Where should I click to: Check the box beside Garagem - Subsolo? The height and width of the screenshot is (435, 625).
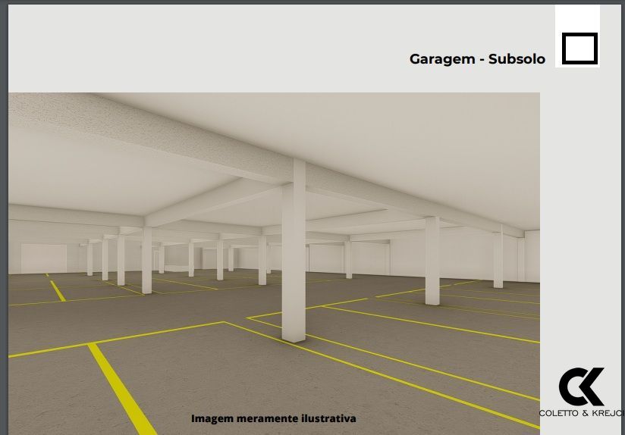coord(579,49)
